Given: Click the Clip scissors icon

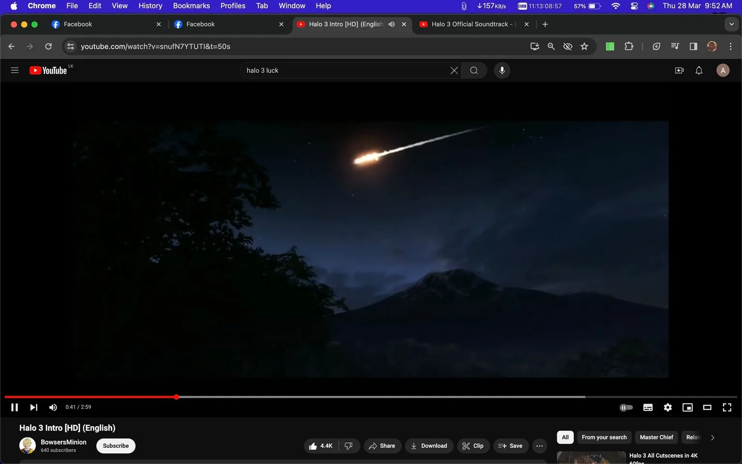Looking at the screenshot, I should tap(466, 446).
